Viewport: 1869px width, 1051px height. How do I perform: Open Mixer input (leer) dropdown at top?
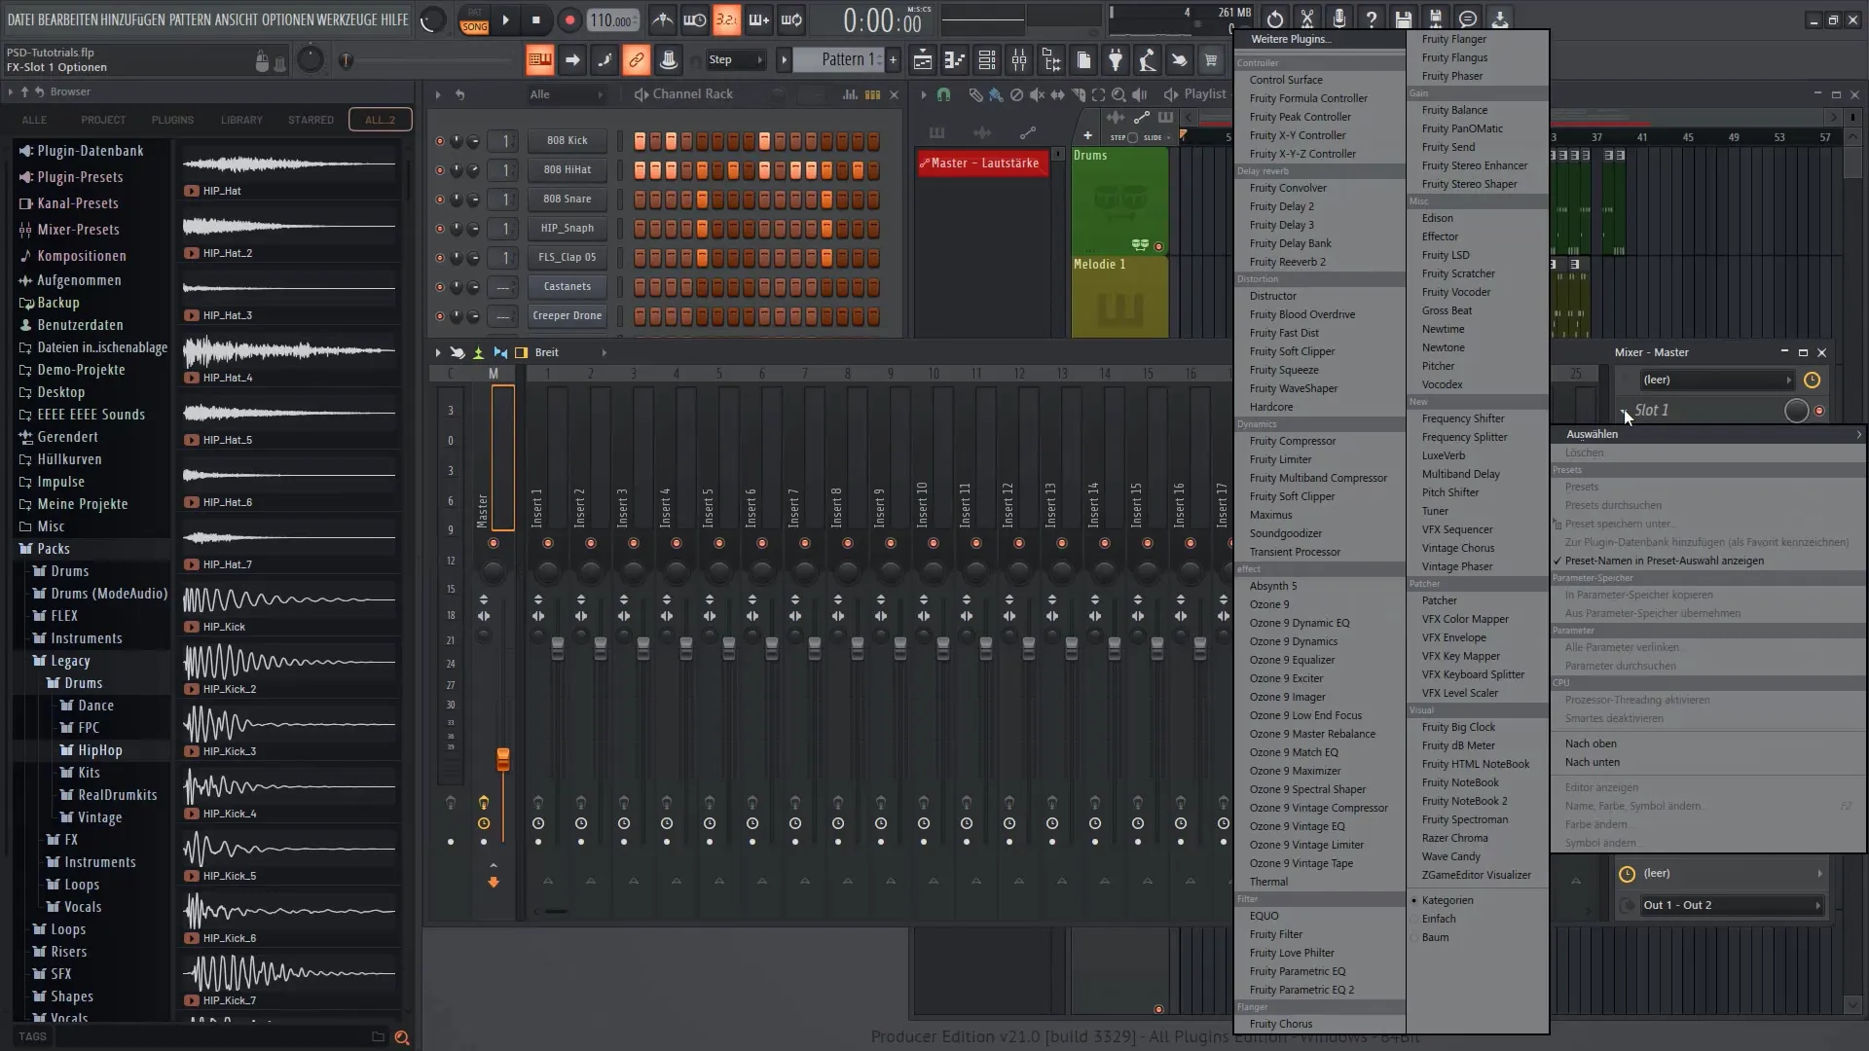[1715, 381]
